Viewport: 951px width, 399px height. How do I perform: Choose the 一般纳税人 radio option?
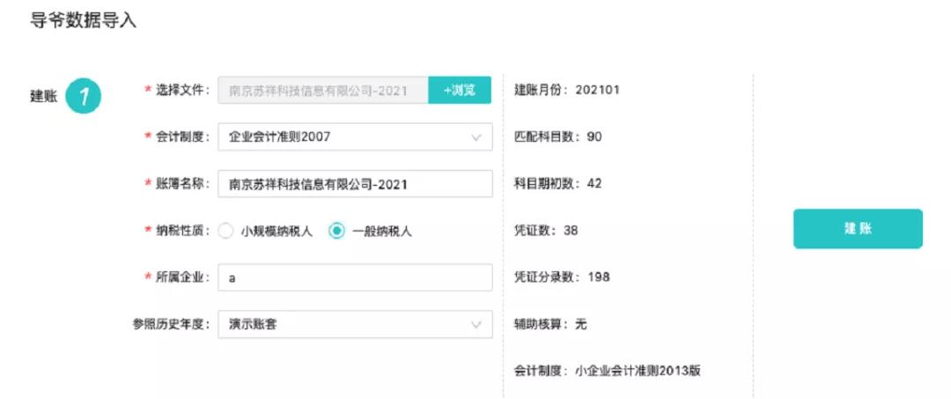point(336,232)
